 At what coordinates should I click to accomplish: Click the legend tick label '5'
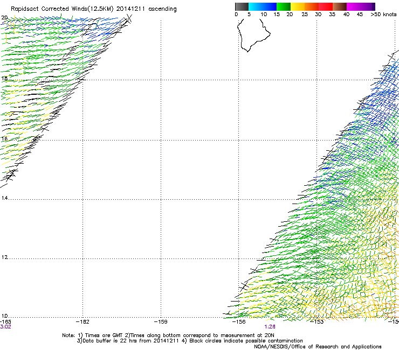[x=249, y=15]
